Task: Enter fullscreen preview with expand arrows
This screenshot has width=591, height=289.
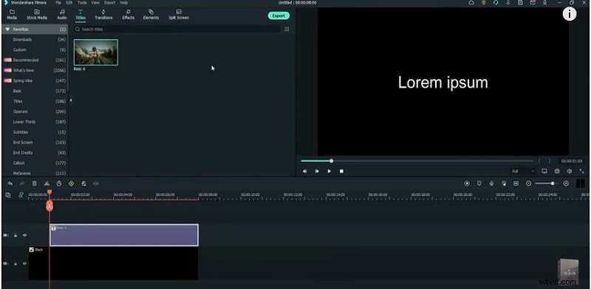Action: [581, 171]
